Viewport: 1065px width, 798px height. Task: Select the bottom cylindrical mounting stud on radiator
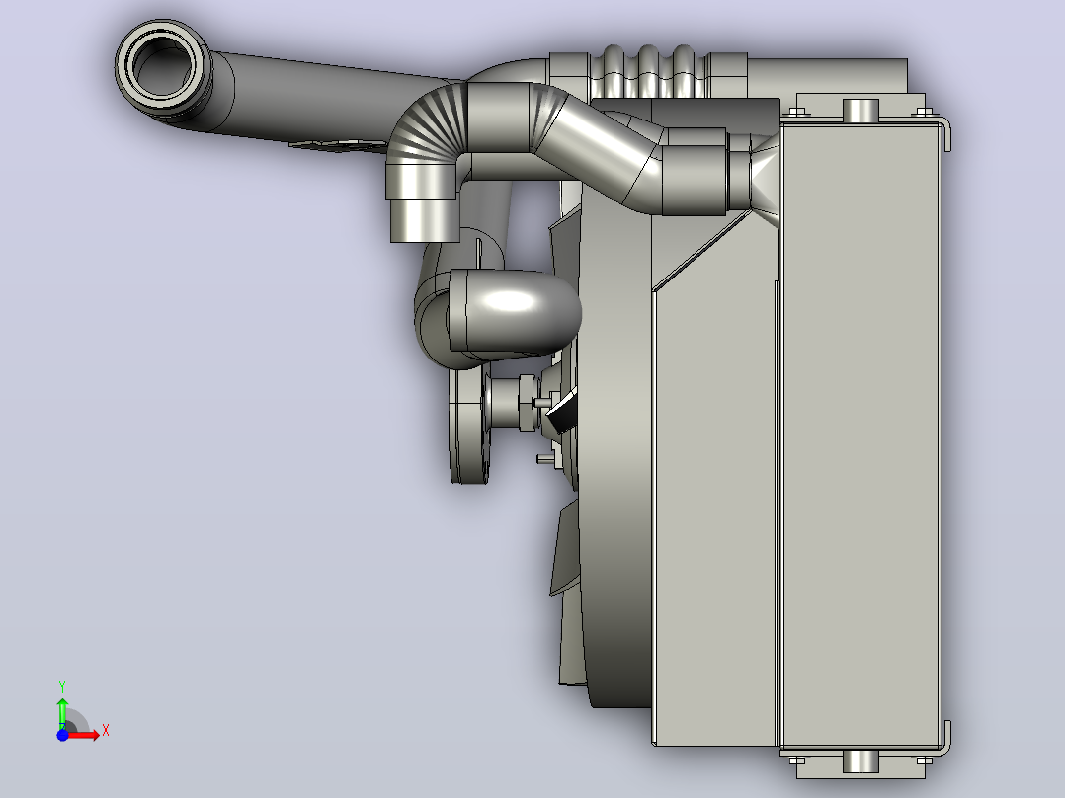coord(860,761)
